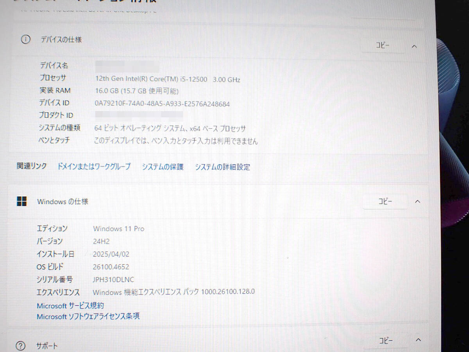Select the OS build 26100.4652 value
The image size is (469, 352).
point(111,267)
